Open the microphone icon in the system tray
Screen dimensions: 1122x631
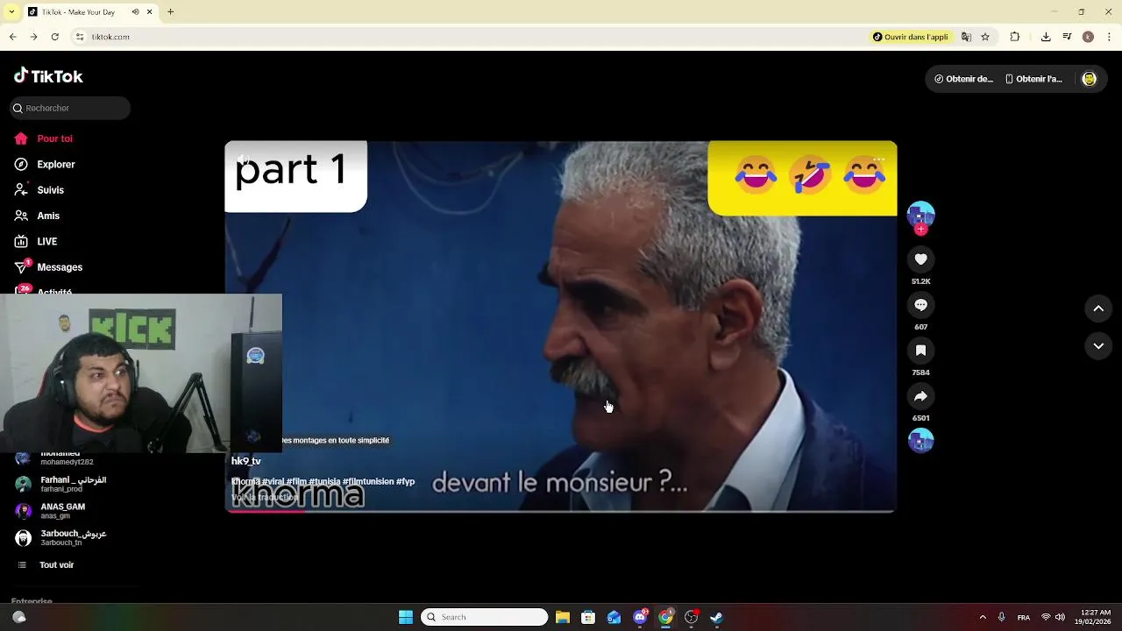[x=1001, y=617]
